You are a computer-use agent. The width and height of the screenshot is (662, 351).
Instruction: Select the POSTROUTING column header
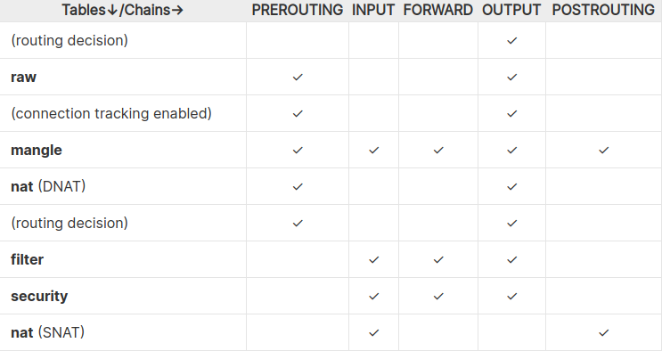pyautogui.click(x=603, y=10)
